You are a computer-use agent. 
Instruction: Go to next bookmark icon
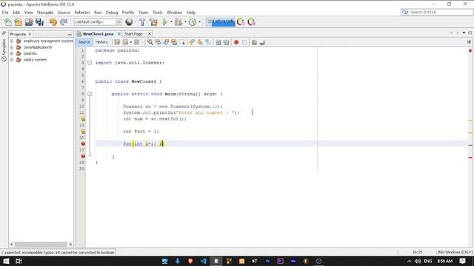200,43
